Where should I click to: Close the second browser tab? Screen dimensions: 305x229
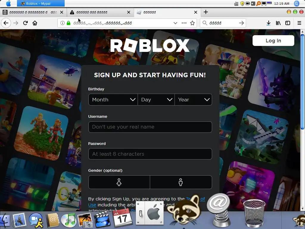[129, 12]
